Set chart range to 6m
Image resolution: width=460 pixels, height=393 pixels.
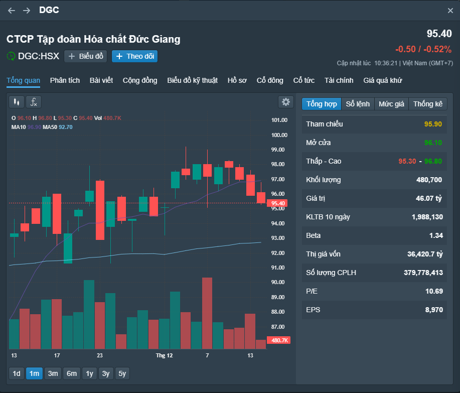point(72,373)
